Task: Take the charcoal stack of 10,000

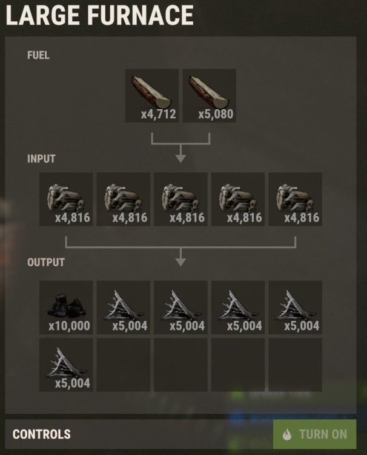Action: [x=66, y=308]
